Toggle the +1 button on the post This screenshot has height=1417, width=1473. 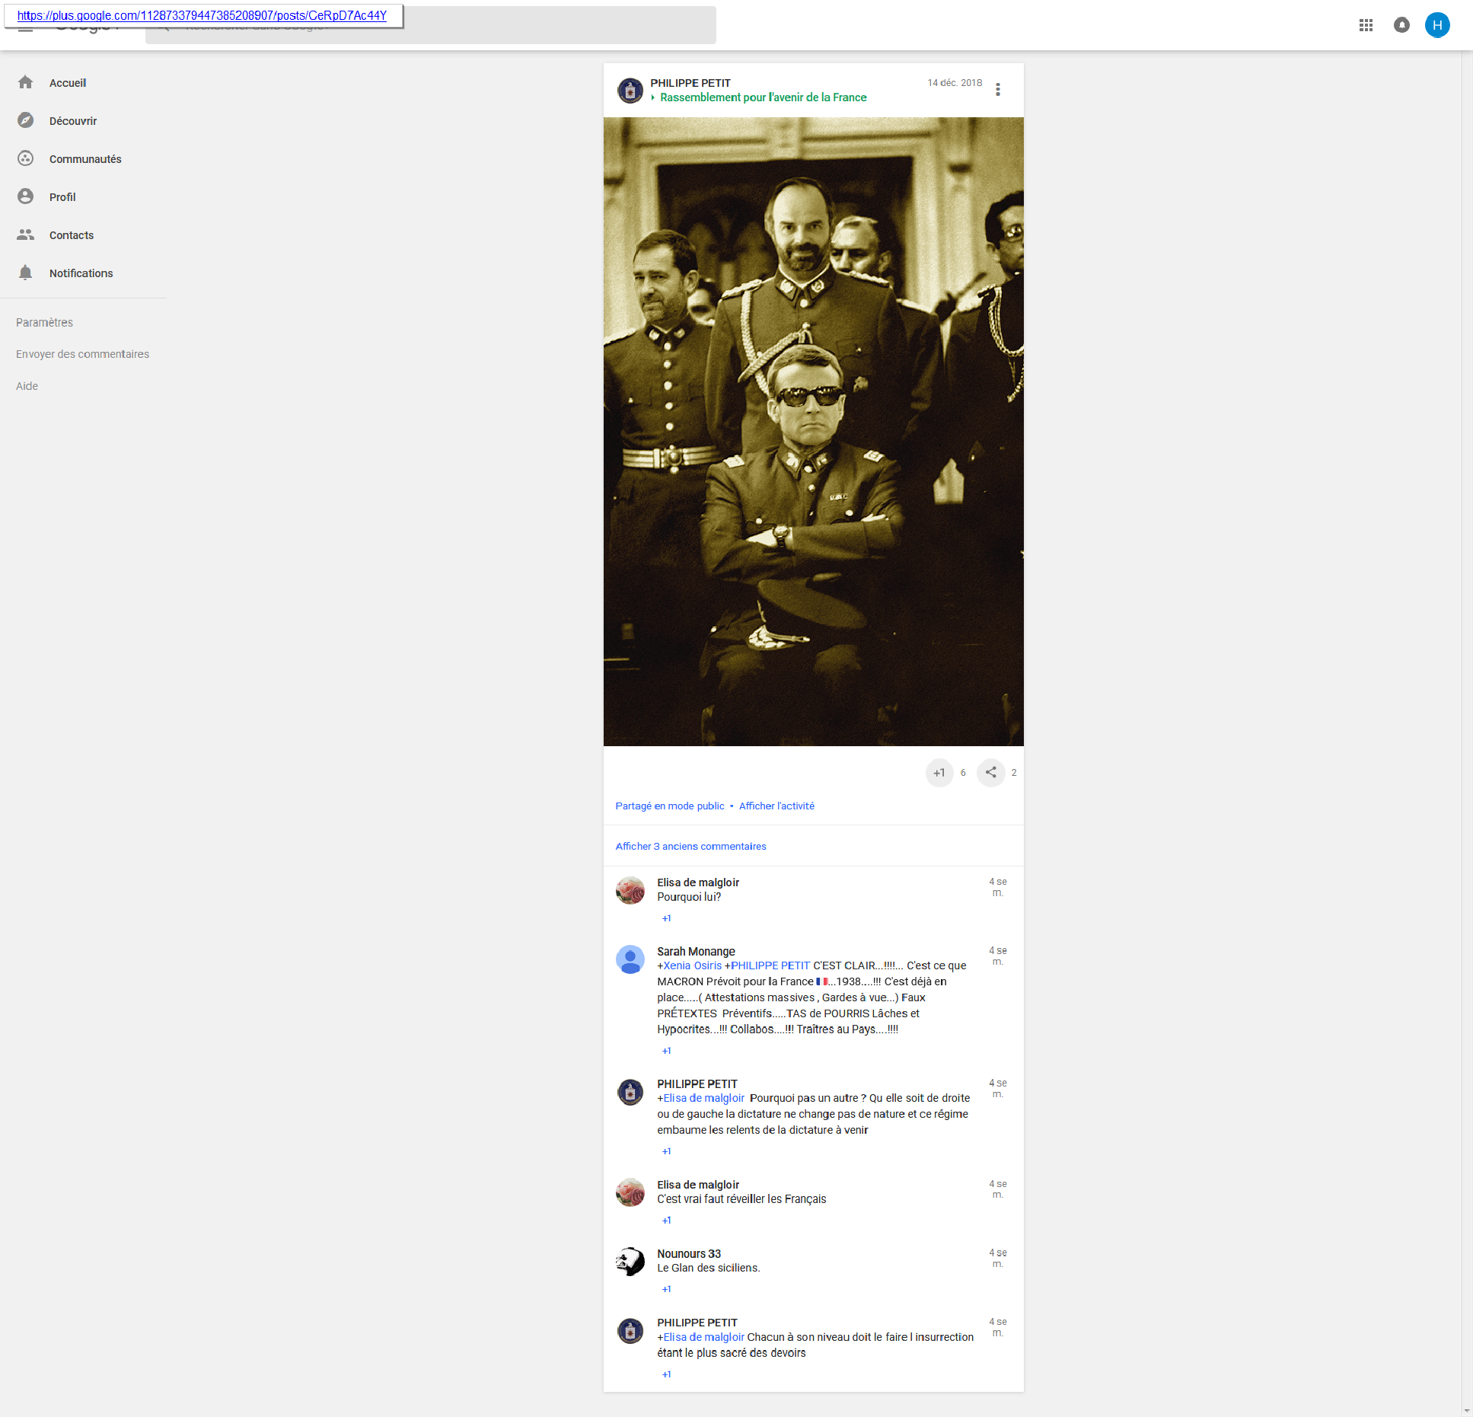tap(939, 772)
